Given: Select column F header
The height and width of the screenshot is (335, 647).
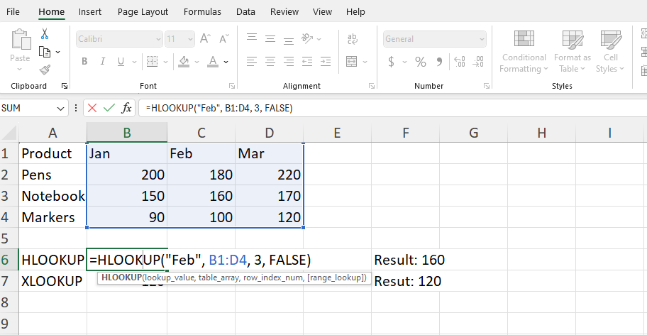Looking at the screenshot, I should (x=404, y=132).
